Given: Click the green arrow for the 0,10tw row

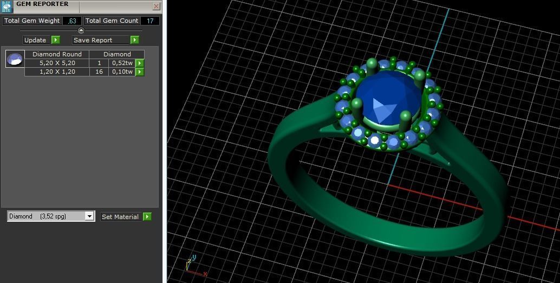Looking at the screenshot, I should (140, 72).
